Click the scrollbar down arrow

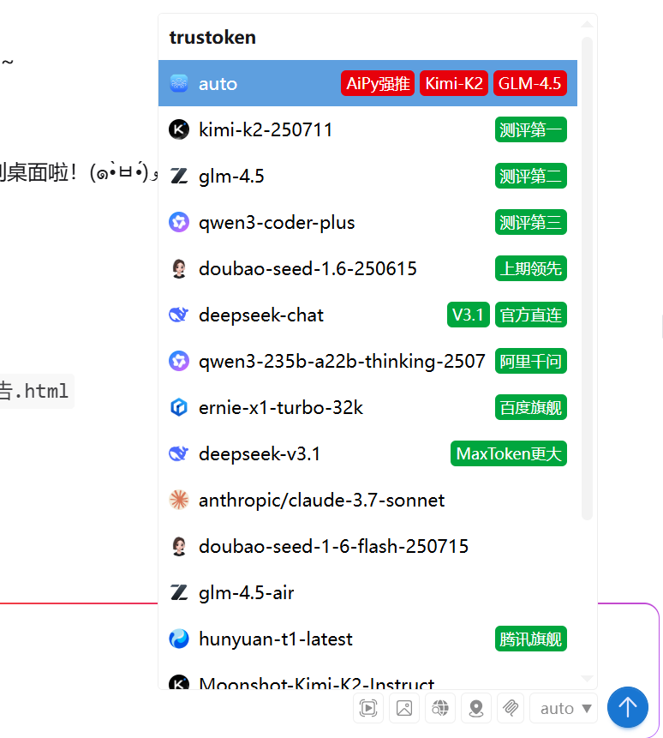587,679
